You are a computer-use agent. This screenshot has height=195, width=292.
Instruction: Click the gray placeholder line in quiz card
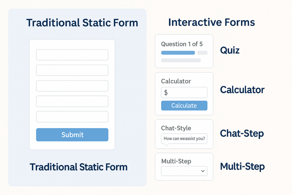181,60
